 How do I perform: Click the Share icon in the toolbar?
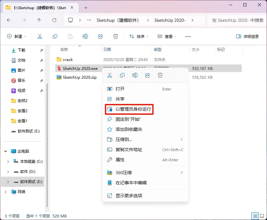pyautogui.click(x=100, y=36)
